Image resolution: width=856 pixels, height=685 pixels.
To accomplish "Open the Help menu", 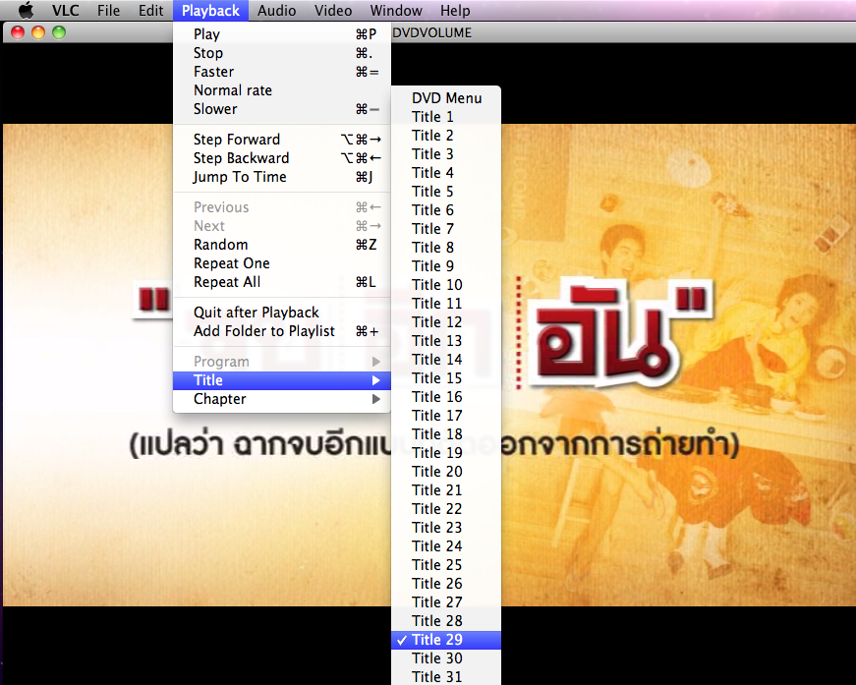I will point(455,11).
